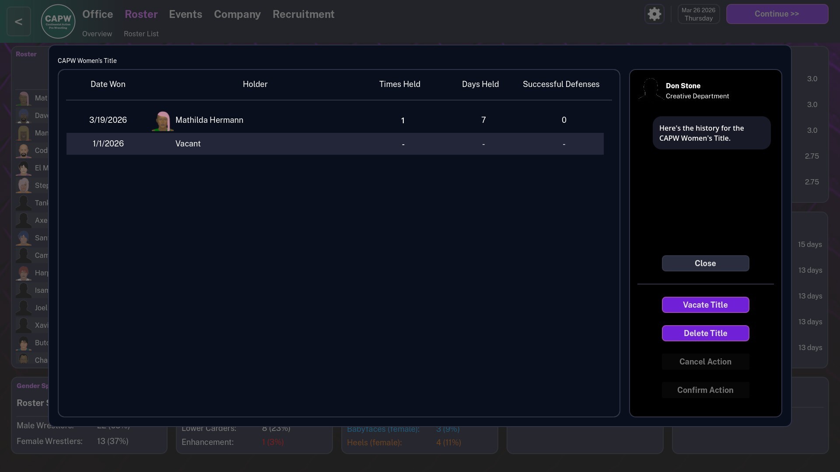Select the Vacant title history row
This screenshot has height=472, width=840.
click(335, 144)
